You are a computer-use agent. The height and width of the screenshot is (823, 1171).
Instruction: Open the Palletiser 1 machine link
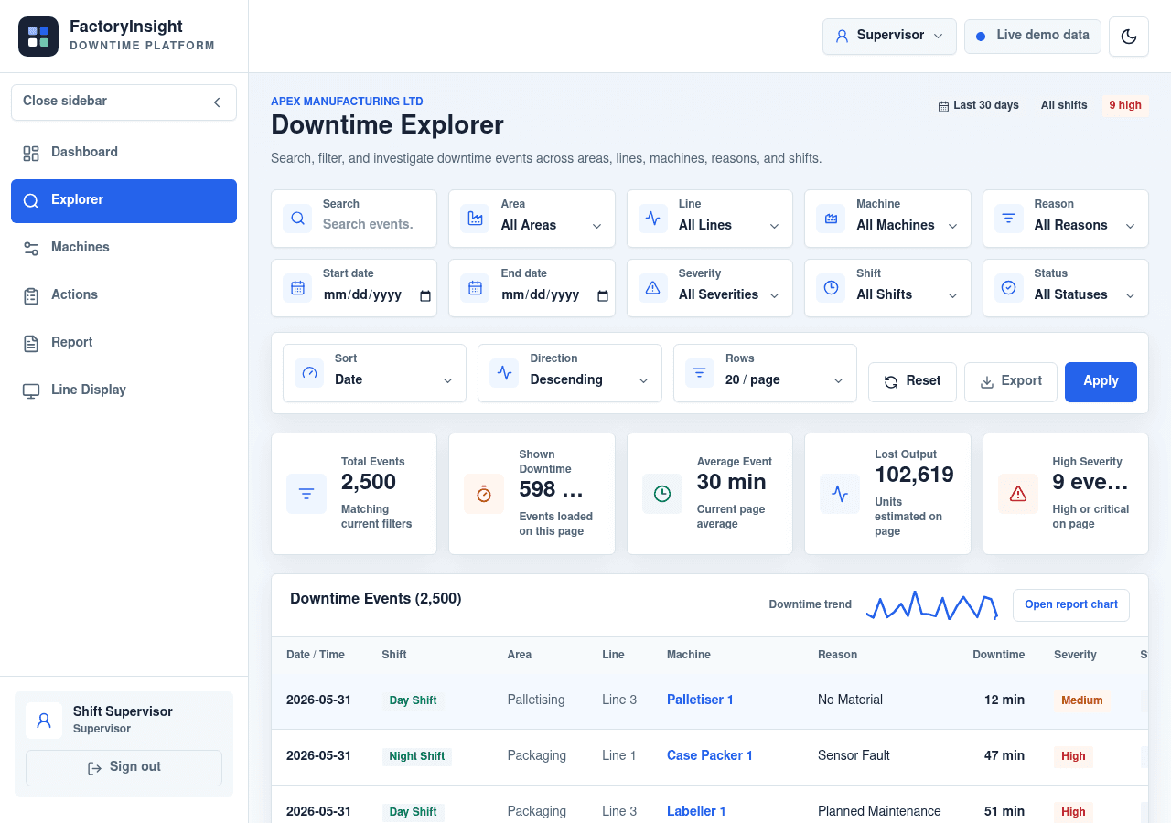(x=700, y=700)
